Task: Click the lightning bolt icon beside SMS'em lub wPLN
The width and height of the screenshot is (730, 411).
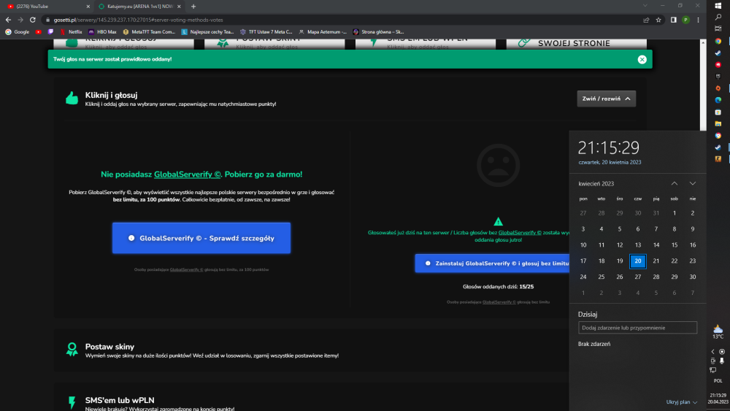Action: [72, 403]
